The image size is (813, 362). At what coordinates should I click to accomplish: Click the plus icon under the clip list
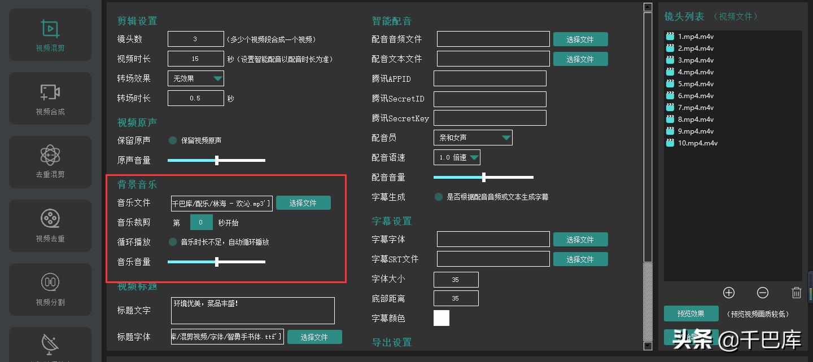729,293
